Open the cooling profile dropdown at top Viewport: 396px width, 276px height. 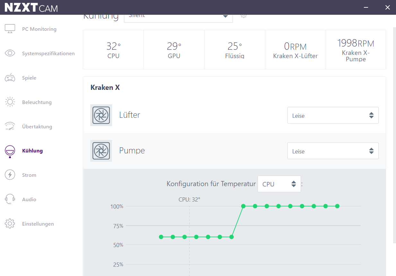pos(178,19)
